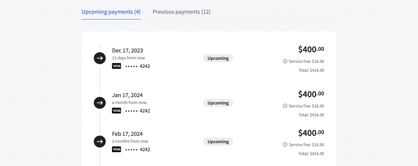Click Service Fee info icon on Dec 17 payment
The image size is (418, 166).
pyautogui.click(x=285, y=61)
